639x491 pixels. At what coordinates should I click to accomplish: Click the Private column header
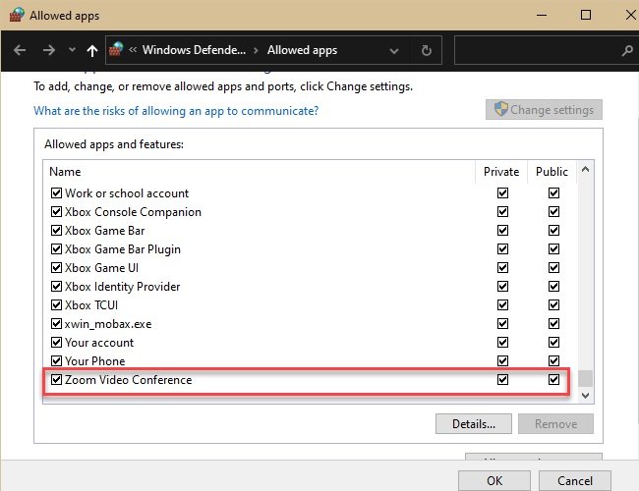501,172
